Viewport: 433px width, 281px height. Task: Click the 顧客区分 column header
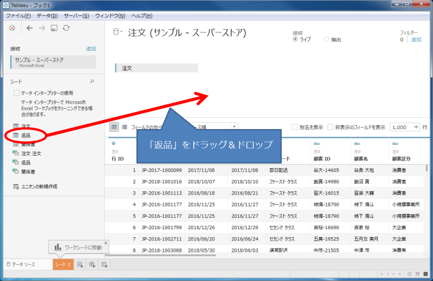point(401,159)
